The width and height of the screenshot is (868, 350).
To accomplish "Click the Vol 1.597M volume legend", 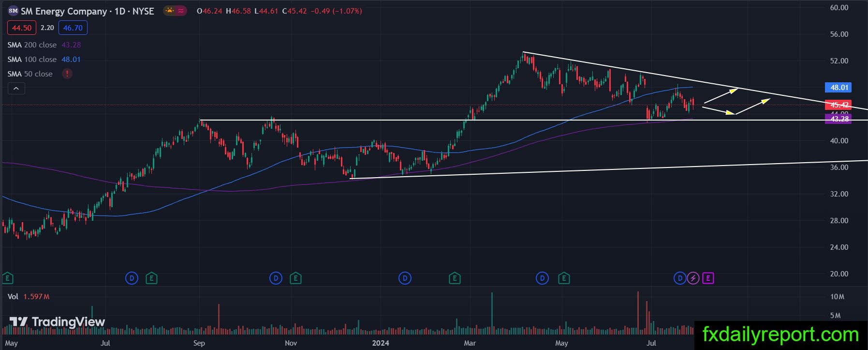I will click(29, 296).
